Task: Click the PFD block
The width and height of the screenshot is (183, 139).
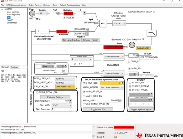Action: pos(103,23)
